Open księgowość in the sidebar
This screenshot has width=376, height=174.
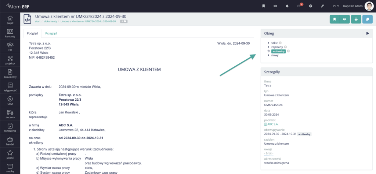pyautogui.click(x=10, y=87)
